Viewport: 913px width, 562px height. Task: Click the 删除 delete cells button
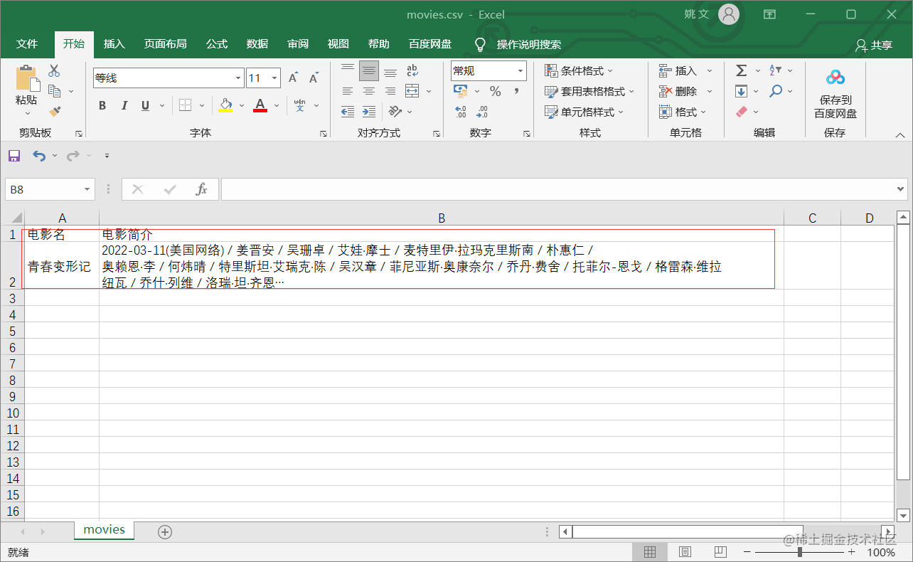click(685, 91)
